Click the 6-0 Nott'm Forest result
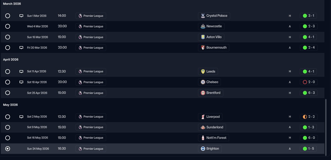Image resolution: width=331 pixels, height=160 pixels. click(x=311, y=138)
